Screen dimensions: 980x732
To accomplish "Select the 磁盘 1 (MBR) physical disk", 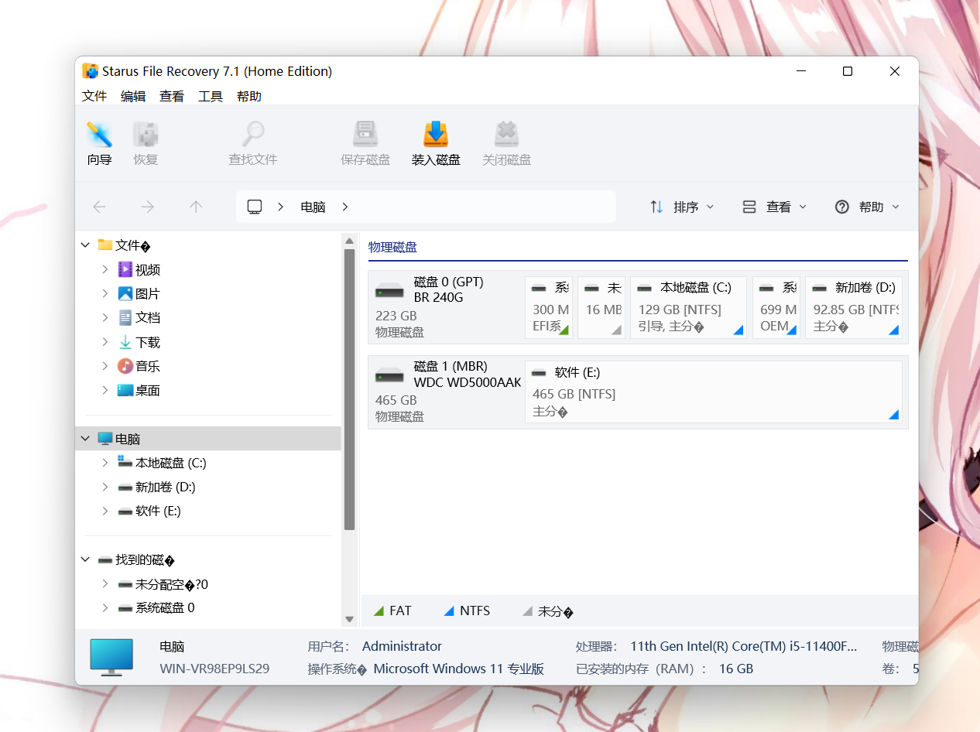I will click(446, 392).
